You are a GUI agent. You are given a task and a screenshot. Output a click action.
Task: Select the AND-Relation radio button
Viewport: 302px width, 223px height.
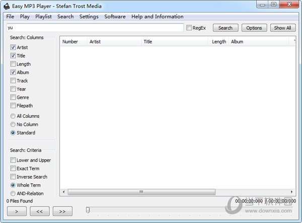(13, 193)
